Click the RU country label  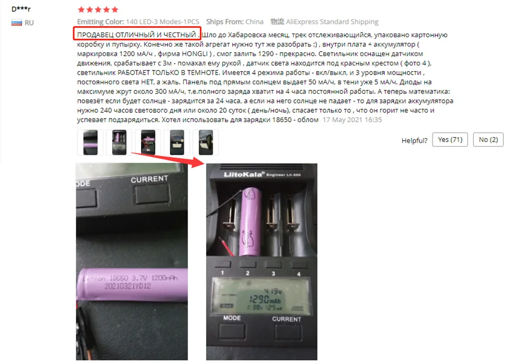pyautogui.click(x=29, y=22)
